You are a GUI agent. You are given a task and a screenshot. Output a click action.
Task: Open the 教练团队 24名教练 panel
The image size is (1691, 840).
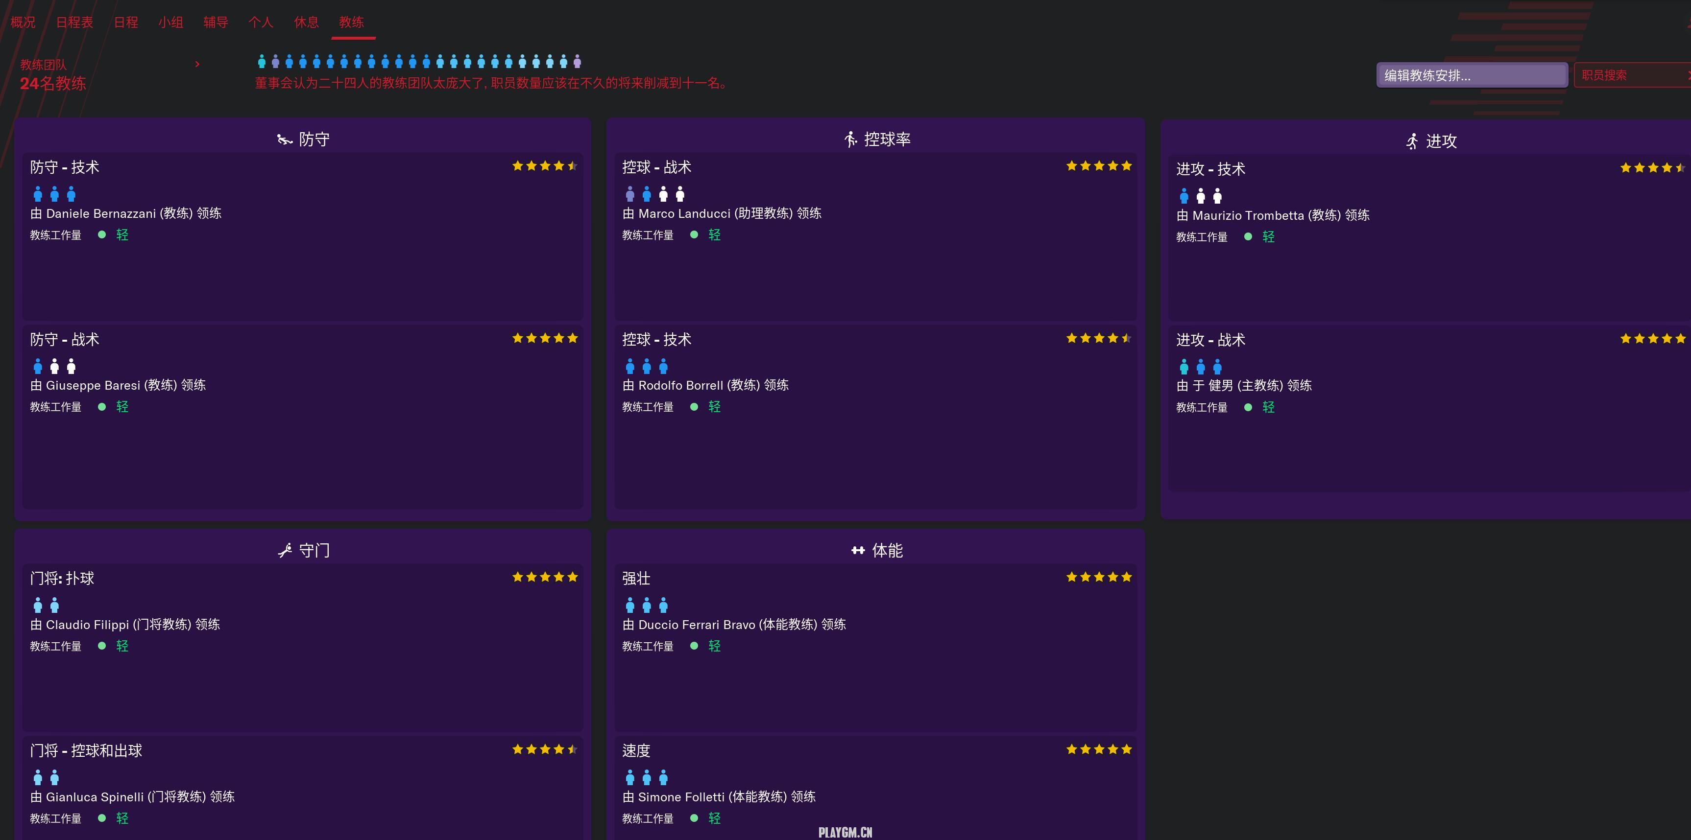[52, 83]
